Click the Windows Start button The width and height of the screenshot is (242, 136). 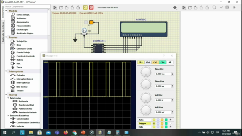5,133
